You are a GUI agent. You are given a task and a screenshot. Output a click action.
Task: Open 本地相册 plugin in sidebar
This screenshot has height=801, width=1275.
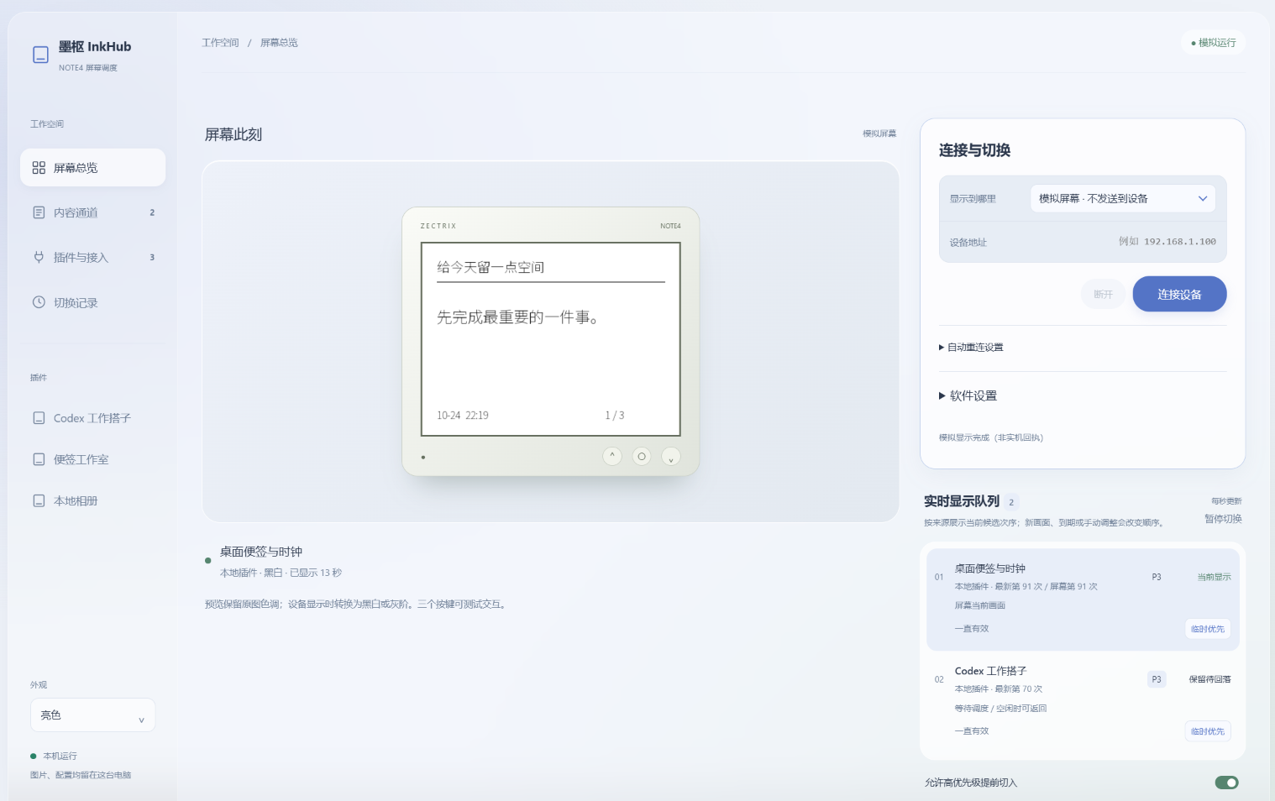point(92,500)
